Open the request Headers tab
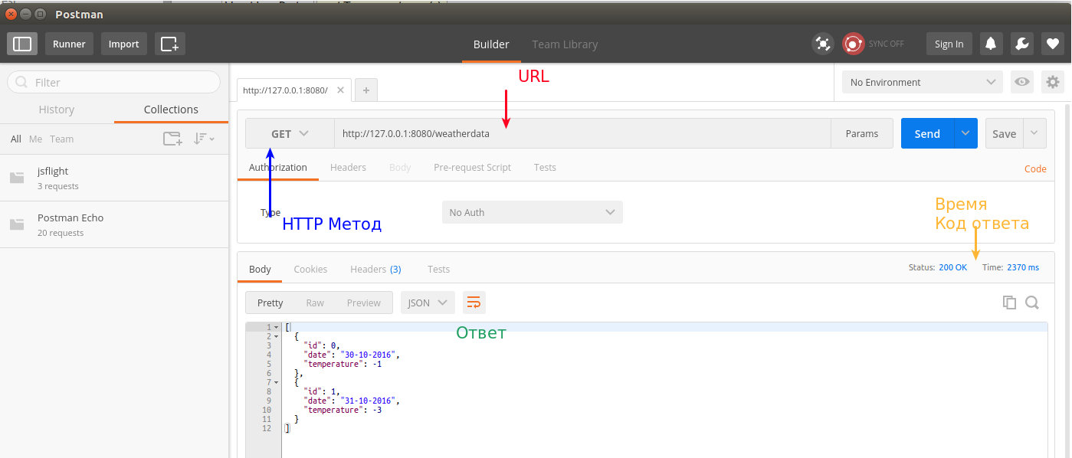The width and height of the screenshot is (1072, 458). (x=348, y=167)
